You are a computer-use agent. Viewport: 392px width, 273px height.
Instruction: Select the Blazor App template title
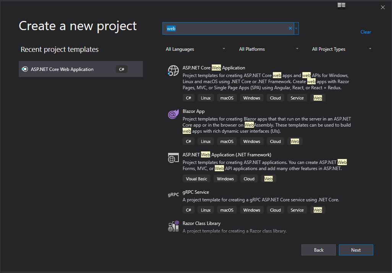(193, 111)
